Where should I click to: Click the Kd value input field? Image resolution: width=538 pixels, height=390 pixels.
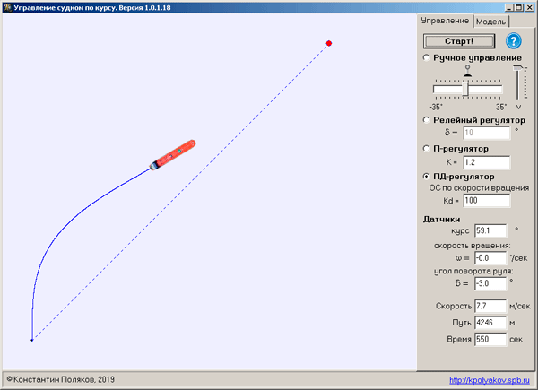(486, 201)
